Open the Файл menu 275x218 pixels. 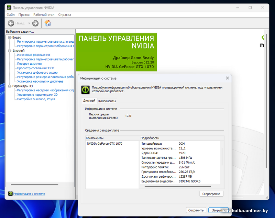pos(11,14)
